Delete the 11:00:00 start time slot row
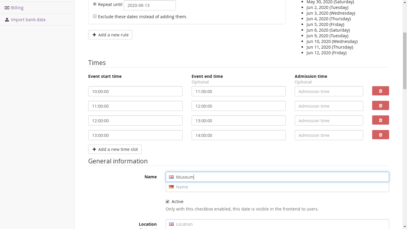407x229 pixels. click(x=380, y=106)
